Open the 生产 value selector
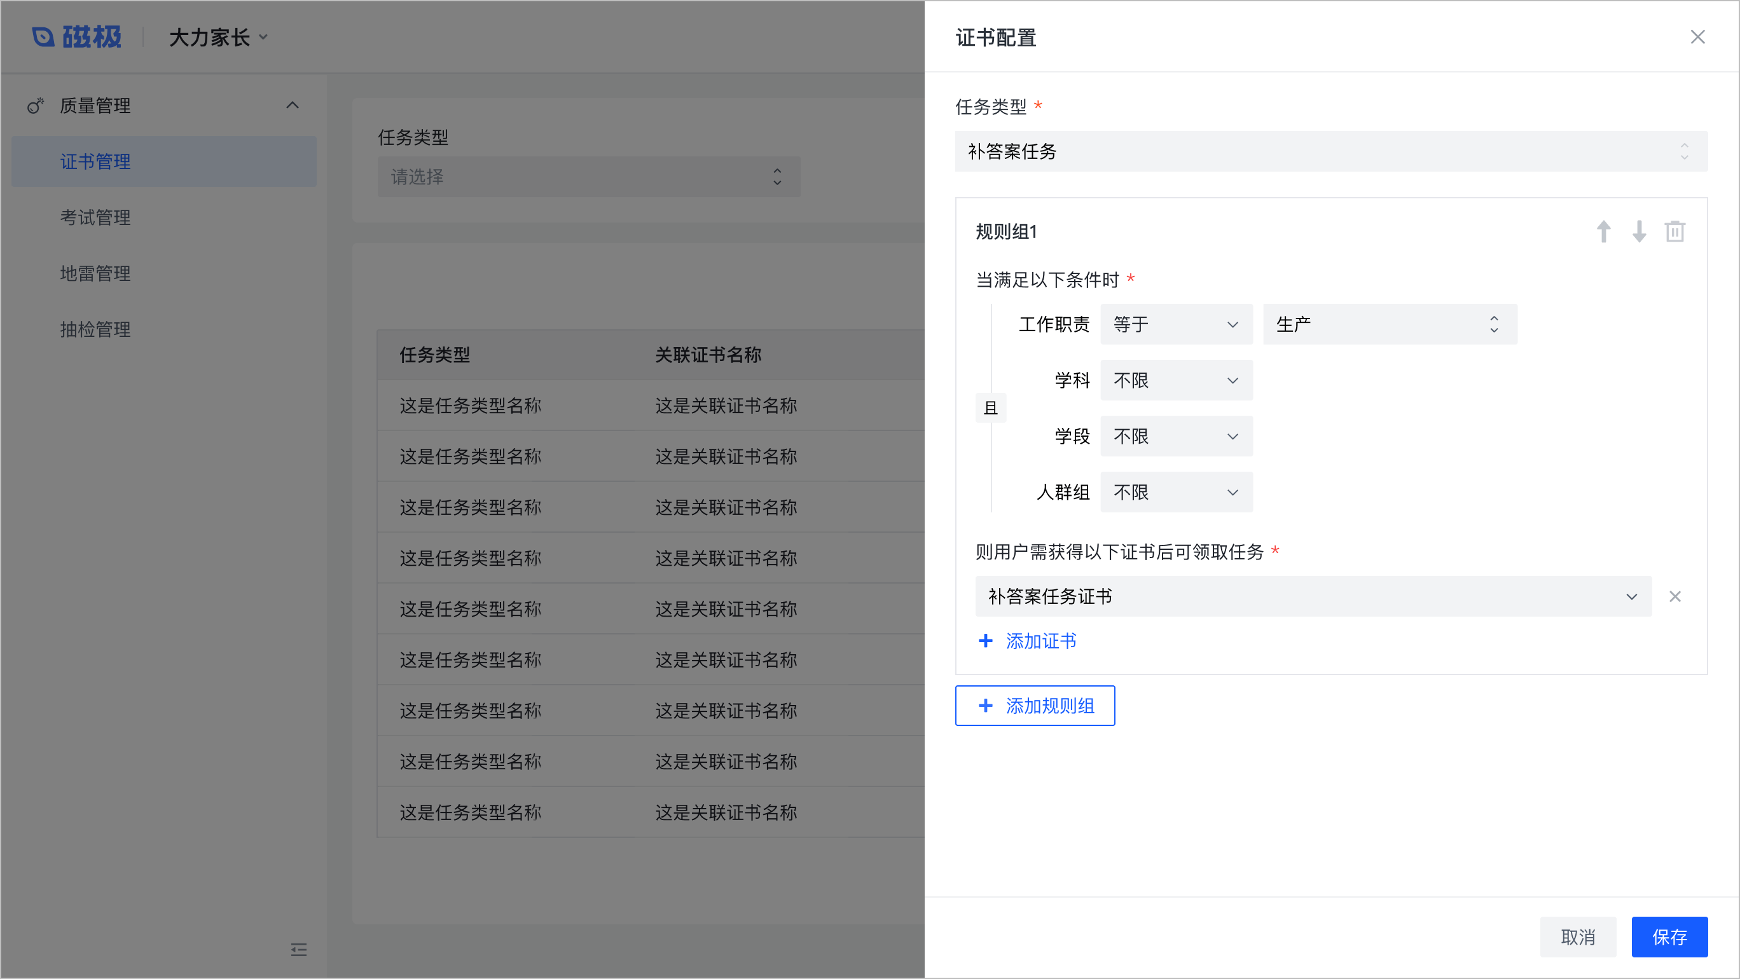Image resolution: width=1740 pixels, height=979 pixels. pos(1390,324)
